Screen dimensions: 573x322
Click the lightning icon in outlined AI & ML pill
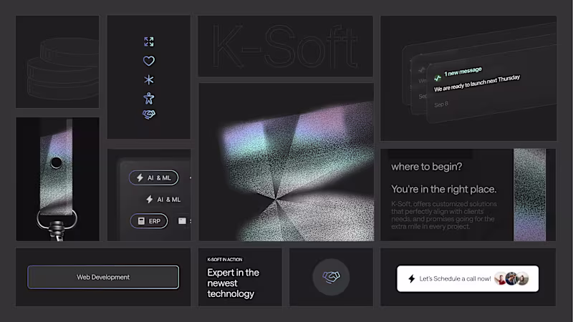(140, 177)
